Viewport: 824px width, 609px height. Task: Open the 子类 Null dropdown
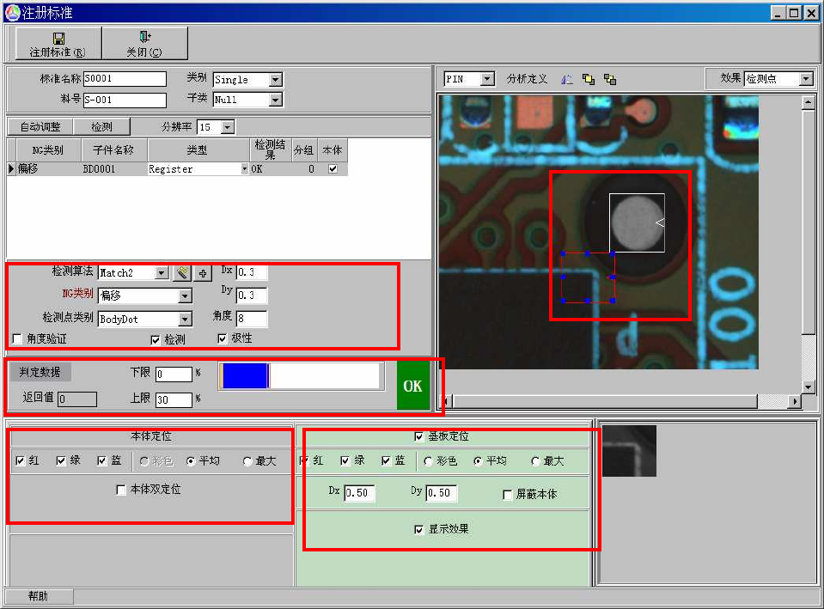pyautogui.click(x=275, y=100)
